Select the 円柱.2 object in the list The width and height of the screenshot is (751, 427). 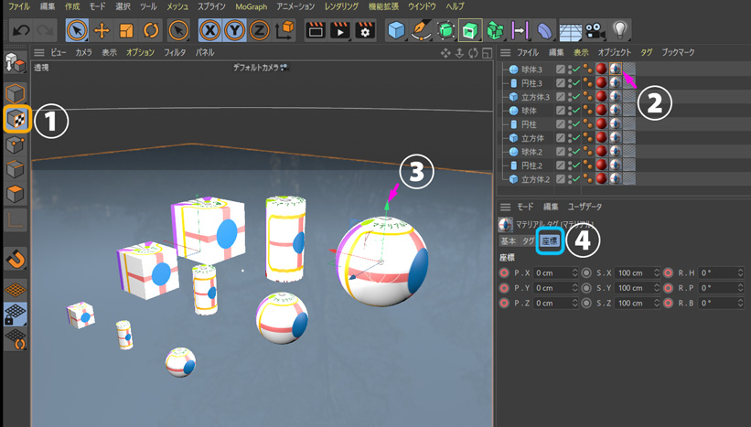point(531,165)
